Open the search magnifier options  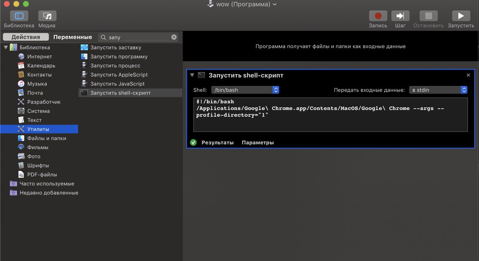click(x=103, y=37)
